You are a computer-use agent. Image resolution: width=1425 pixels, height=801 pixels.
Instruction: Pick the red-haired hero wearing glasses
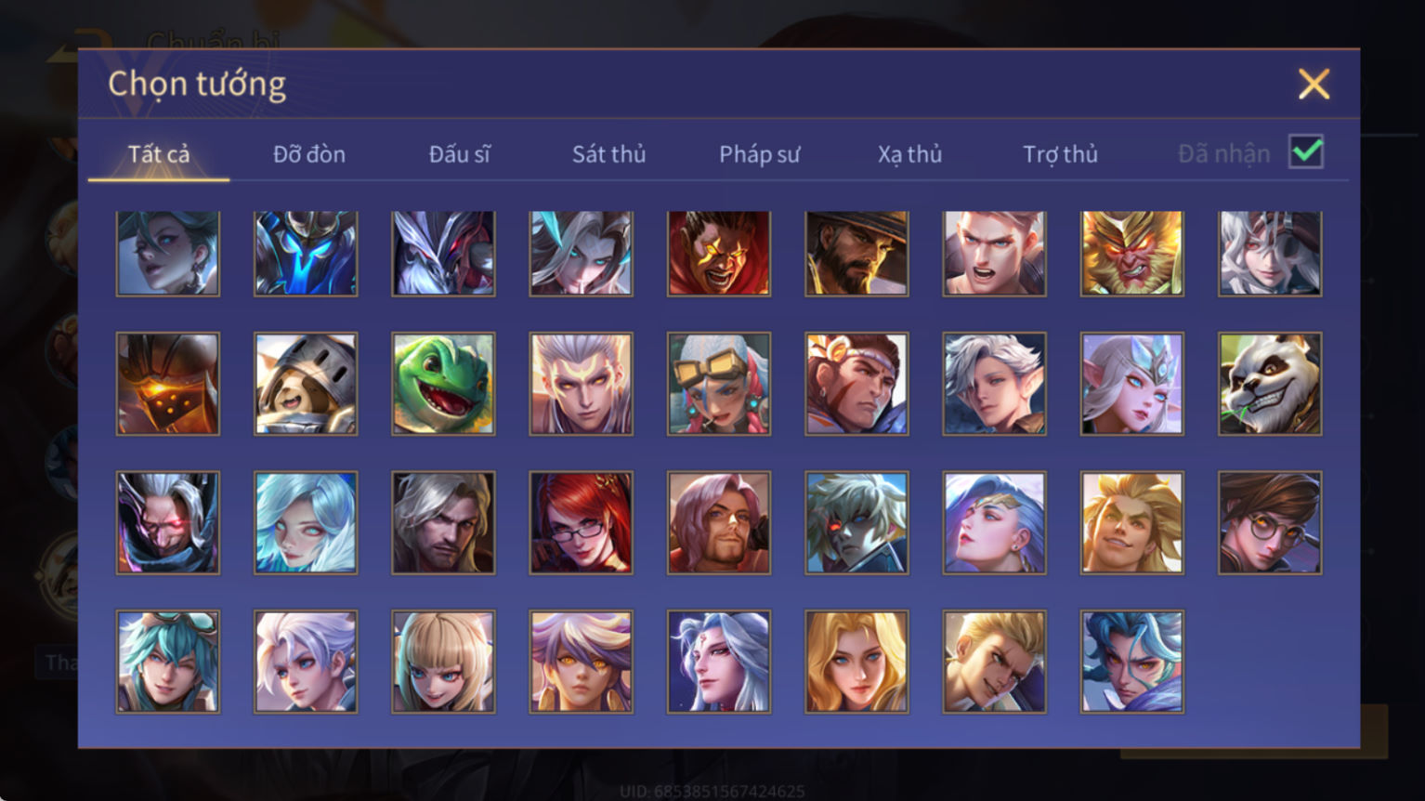pyautogui.click(x=581, y=522)
